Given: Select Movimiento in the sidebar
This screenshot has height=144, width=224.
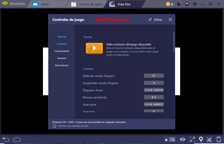Looking at the screenshot, I should [62, 65].
